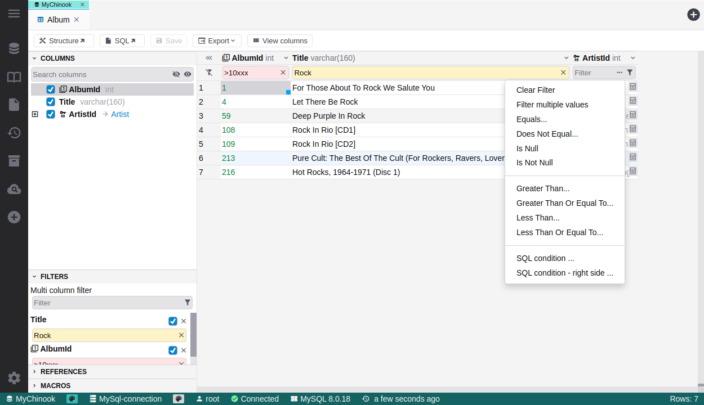Click the View columns button
Screen dimensions: 704x405
pos(279,41)
